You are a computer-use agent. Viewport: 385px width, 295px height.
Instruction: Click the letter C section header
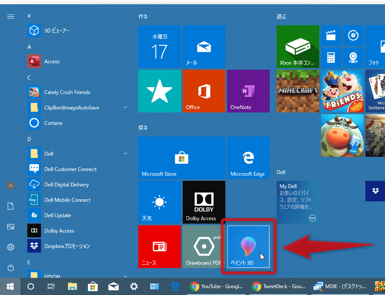click(x=29, y=78)
